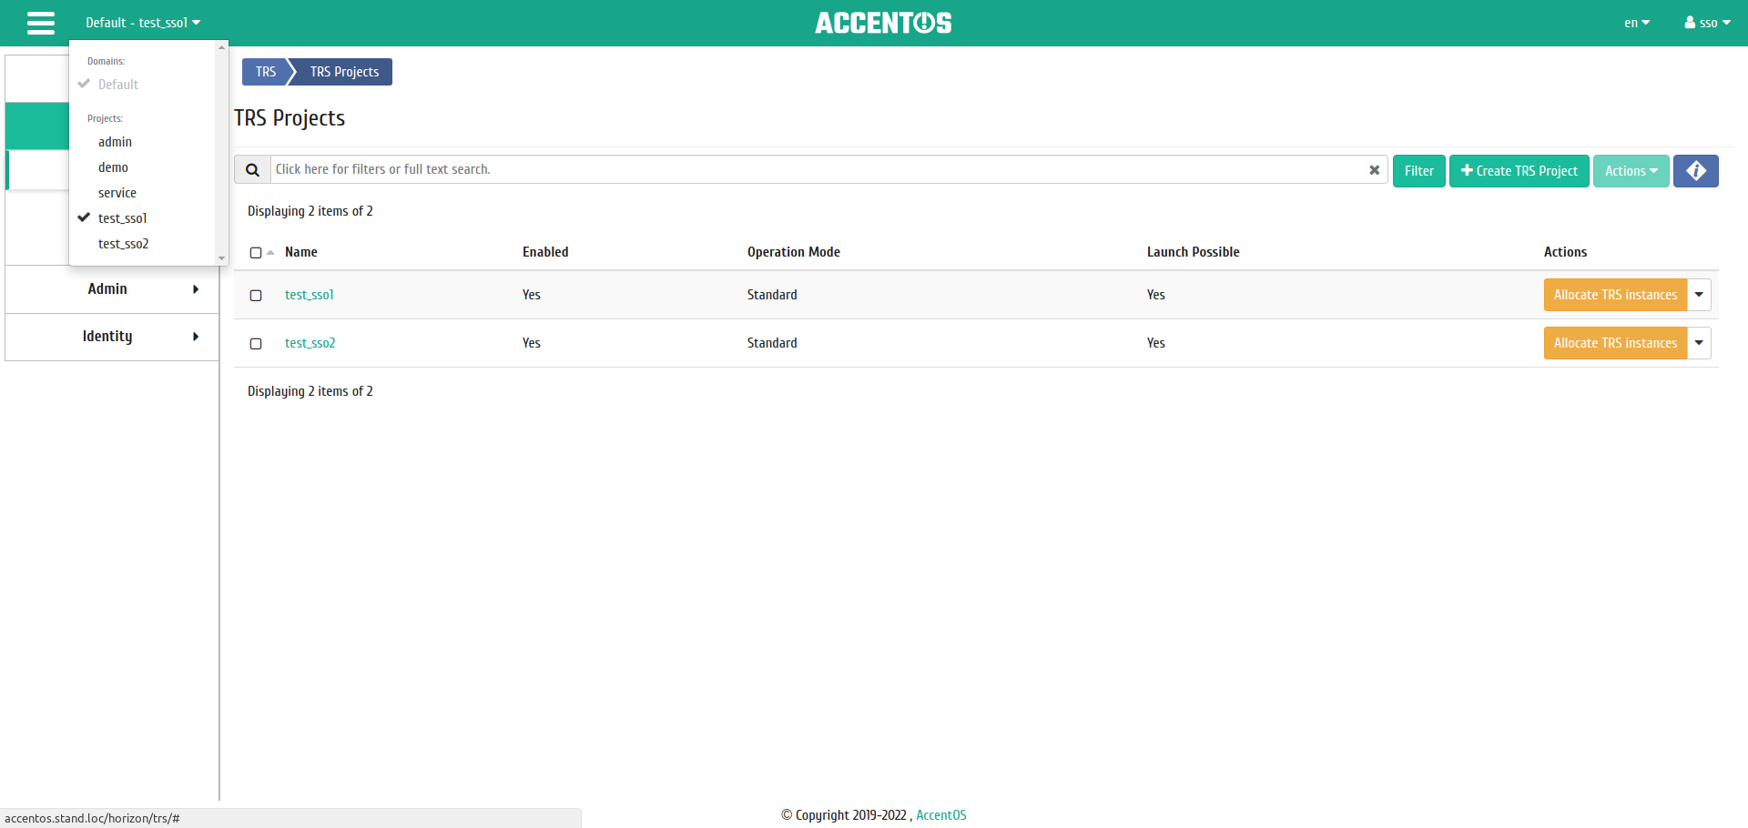
Task: Expand row actions for test_sso2
Action: point(1699,343)
